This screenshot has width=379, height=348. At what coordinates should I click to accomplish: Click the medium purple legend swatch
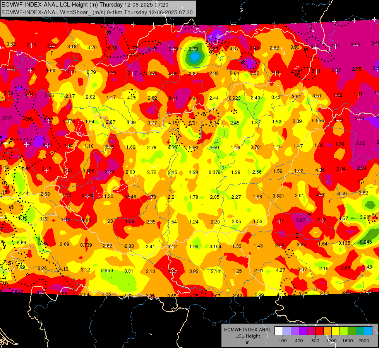(x=295, y=331)
